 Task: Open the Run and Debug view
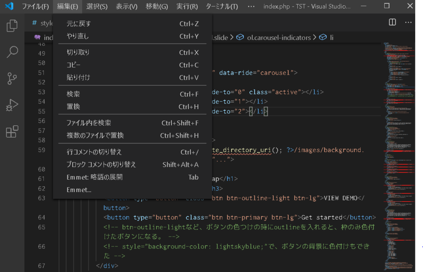12,105
